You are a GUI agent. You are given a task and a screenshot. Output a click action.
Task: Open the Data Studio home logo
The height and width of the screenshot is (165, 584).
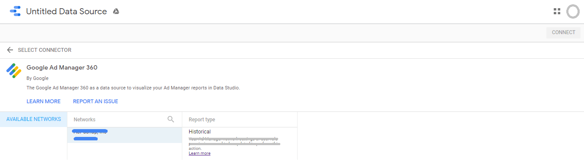pos(15,11)
